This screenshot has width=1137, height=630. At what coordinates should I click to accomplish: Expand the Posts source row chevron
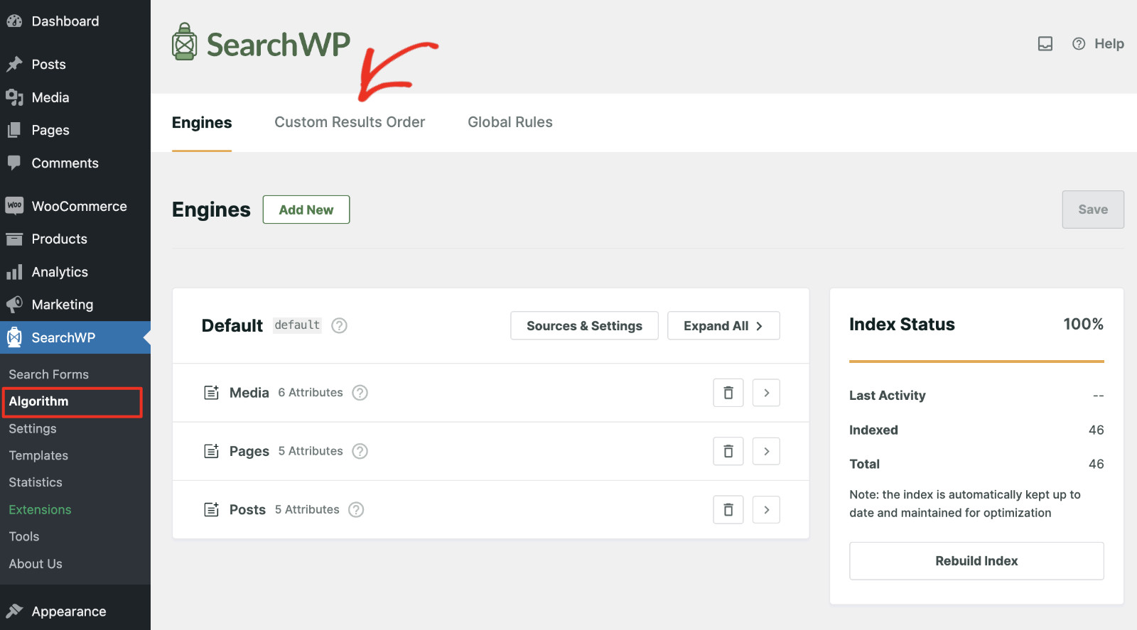click(x=766, y=510)
